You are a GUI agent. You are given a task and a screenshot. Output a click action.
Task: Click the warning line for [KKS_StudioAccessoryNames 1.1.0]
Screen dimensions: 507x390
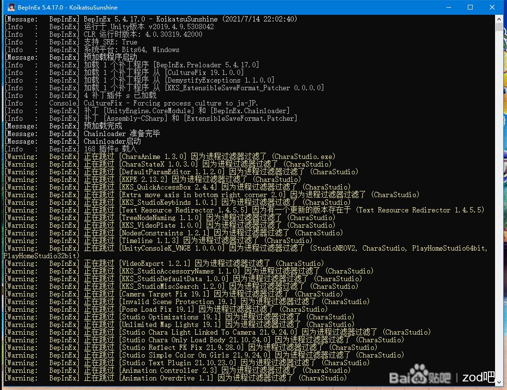pyautogui.click(x=189, y=271)
